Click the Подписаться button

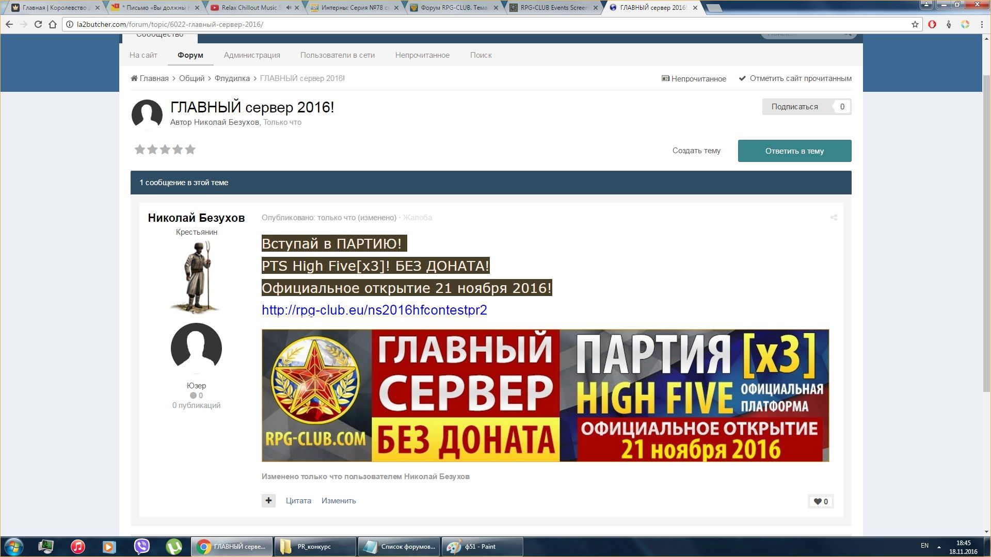tap(795, 107)
